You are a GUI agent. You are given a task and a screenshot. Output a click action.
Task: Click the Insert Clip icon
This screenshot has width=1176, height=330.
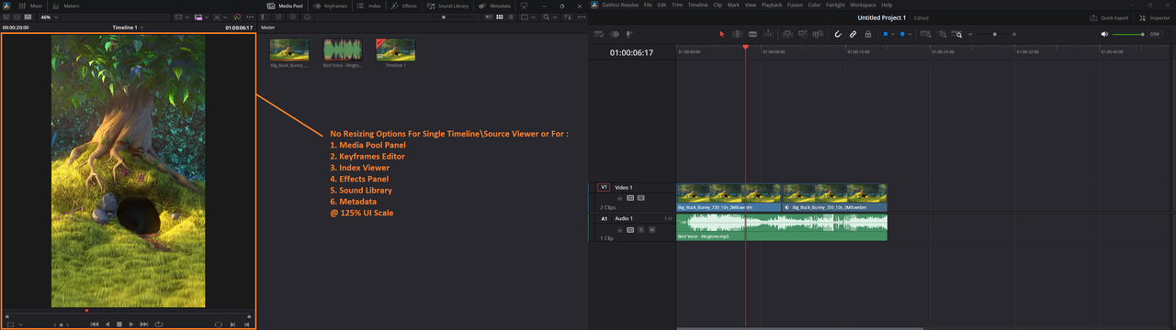tap(787, 34)
